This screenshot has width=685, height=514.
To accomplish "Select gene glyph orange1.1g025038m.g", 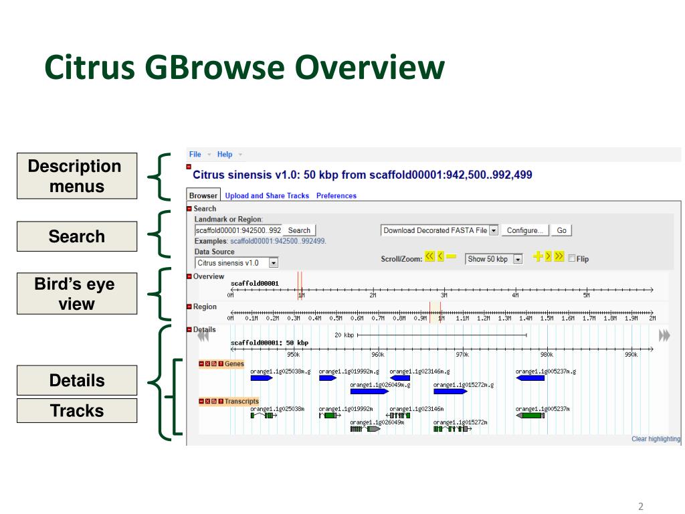I will click(262, 378).
